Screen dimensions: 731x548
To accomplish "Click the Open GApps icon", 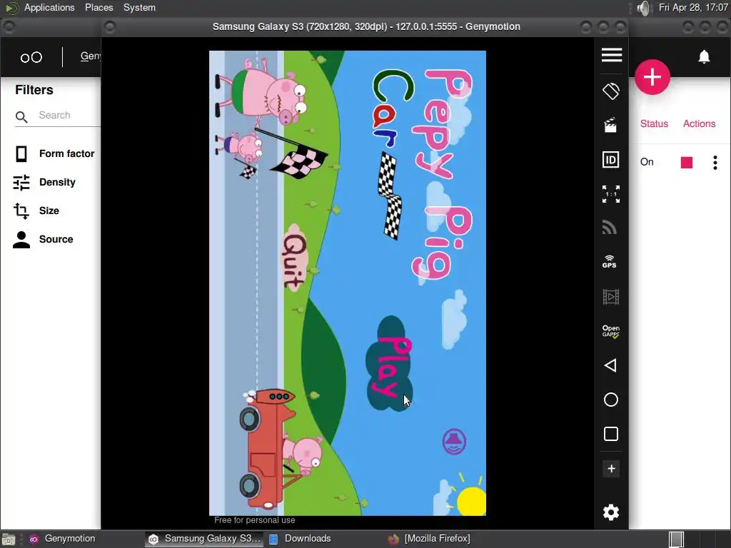I will point(611,331).
